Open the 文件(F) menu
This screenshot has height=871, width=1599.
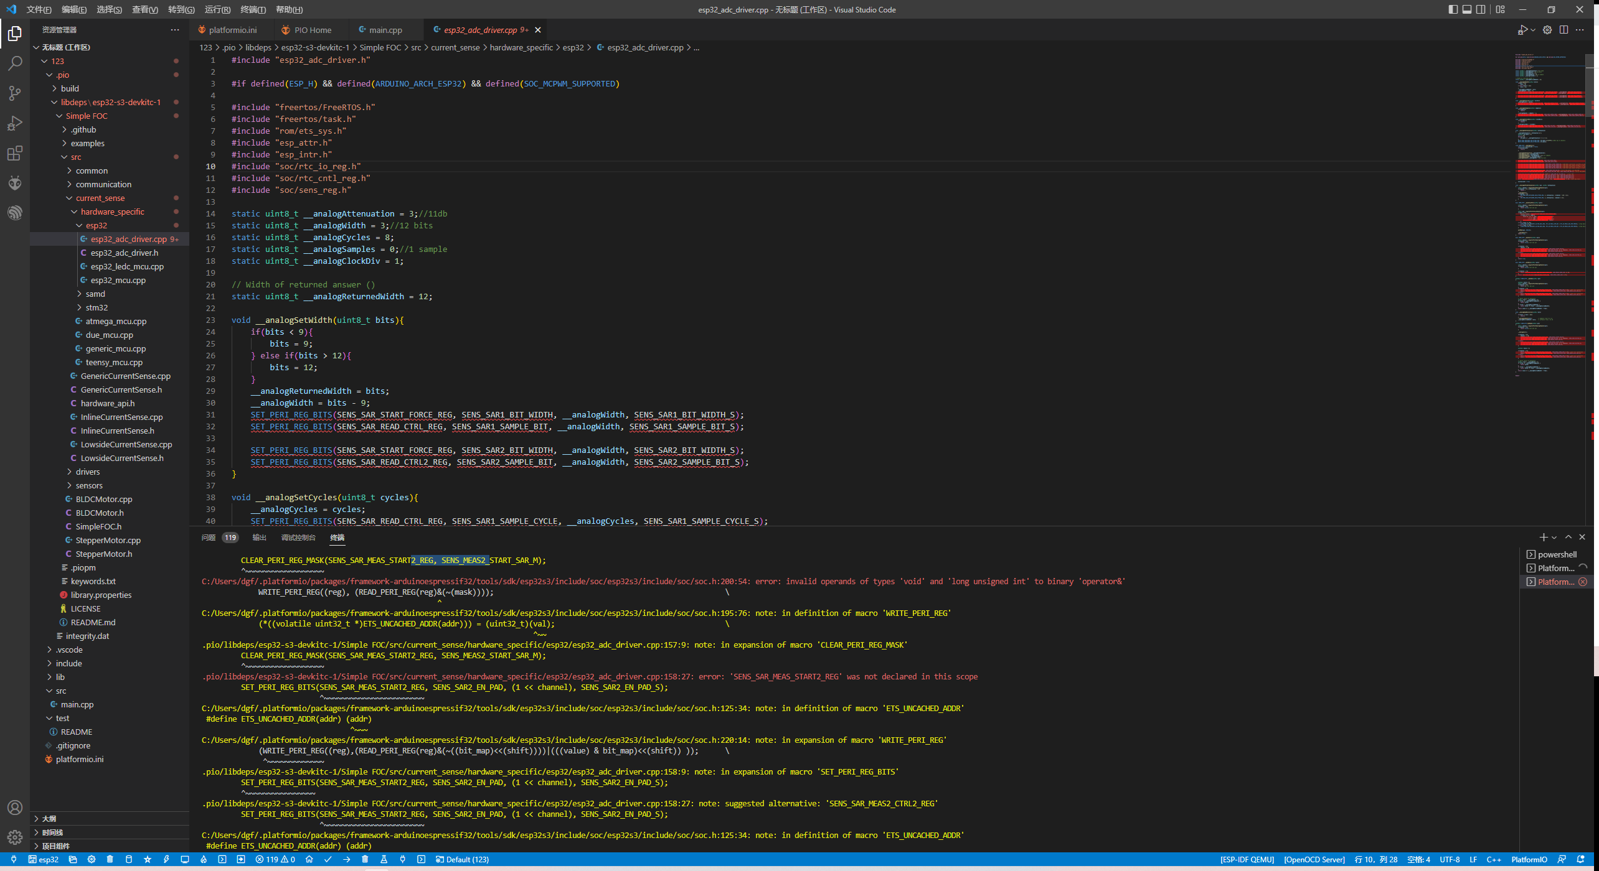(39, 9)
